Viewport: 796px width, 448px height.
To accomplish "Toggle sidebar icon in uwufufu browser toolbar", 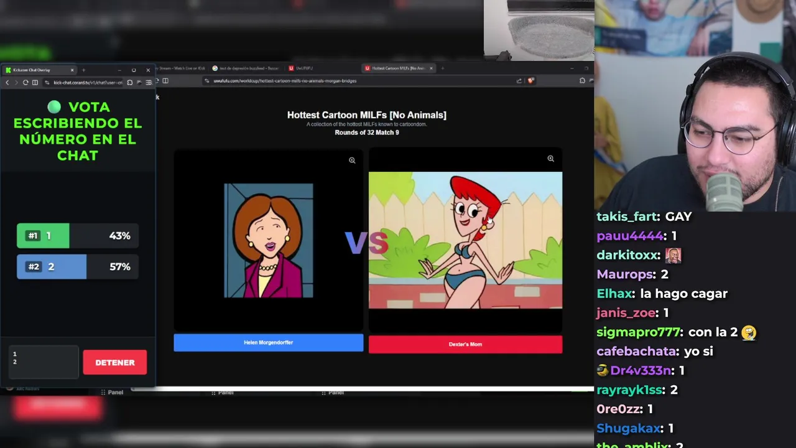I will (165, 80).
